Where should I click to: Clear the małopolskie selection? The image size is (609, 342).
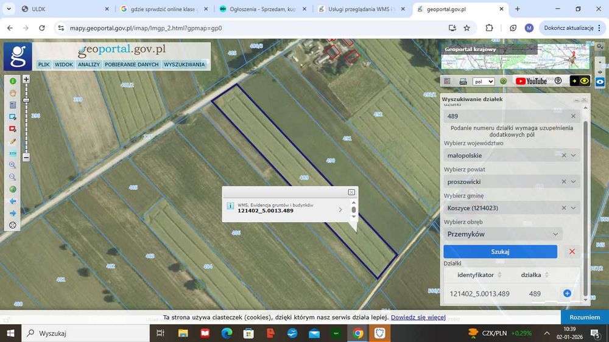click(564, 155)
